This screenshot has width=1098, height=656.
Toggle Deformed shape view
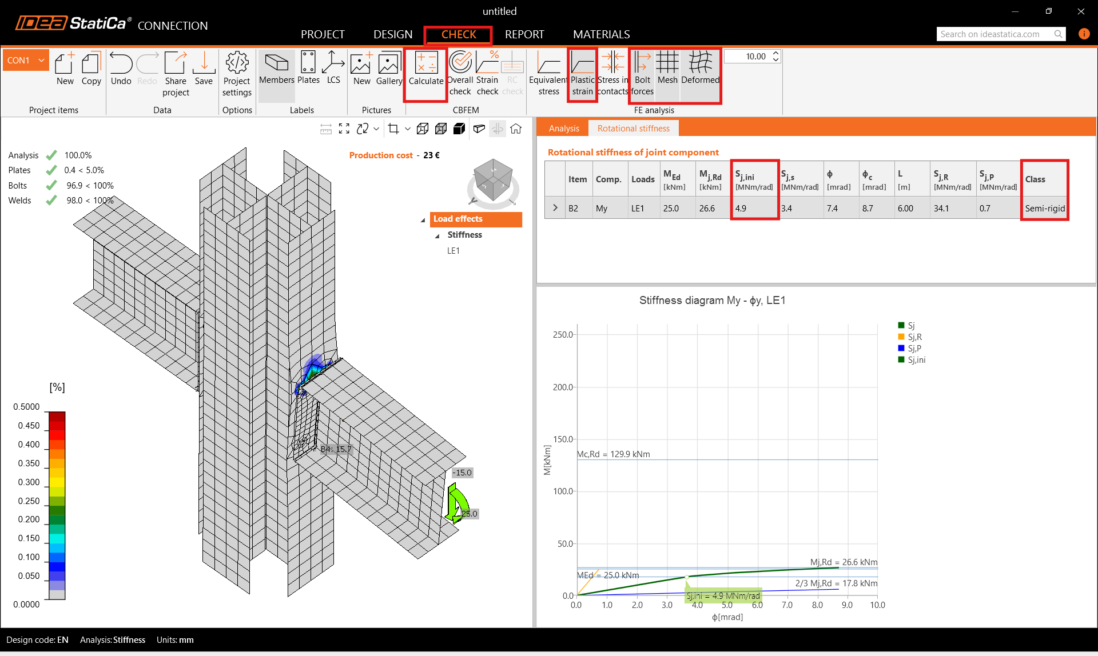(x=700, y=69)
